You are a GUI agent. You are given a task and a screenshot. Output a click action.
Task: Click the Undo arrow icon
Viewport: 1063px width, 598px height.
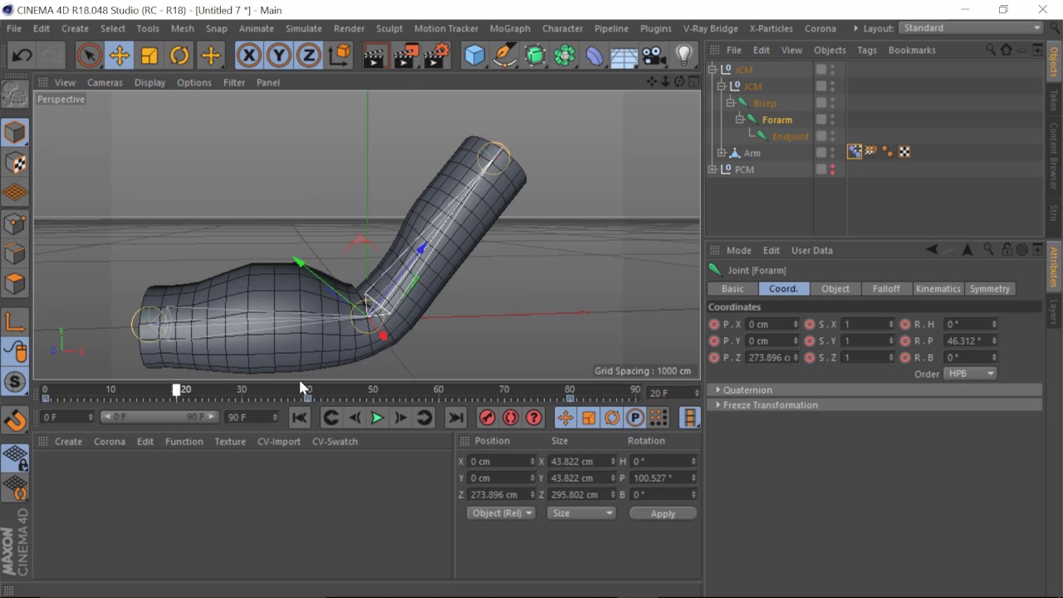[x=22, y=56]
